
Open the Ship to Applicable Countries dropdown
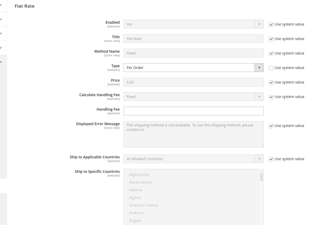pos(259,159)
